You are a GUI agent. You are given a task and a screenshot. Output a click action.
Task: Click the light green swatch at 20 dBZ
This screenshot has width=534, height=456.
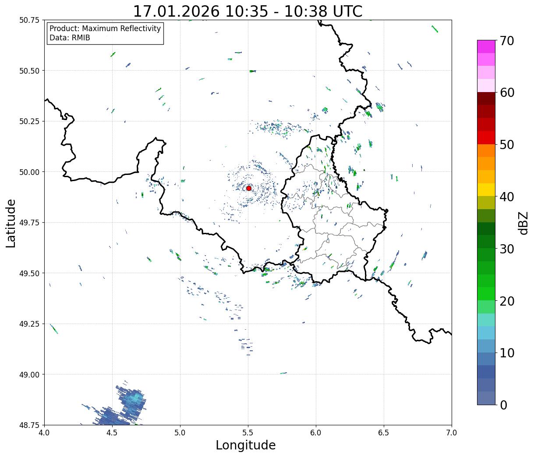pos(486,306)
